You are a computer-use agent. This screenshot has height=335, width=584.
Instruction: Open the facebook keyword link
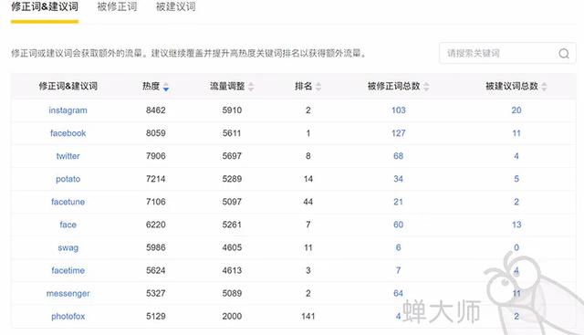pyautogui.click(x=68, y=133)
